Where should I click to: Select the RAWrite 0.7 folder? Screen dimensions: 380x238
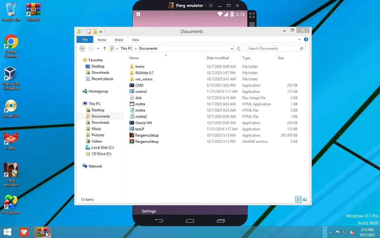213,73
